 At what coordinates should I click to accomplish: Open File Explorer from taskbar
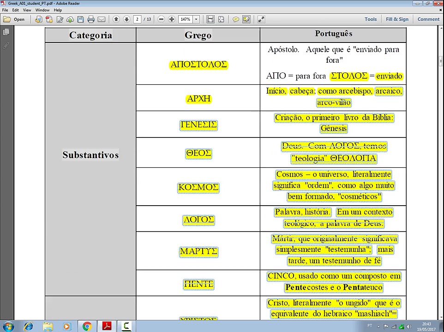click(48, 326)
